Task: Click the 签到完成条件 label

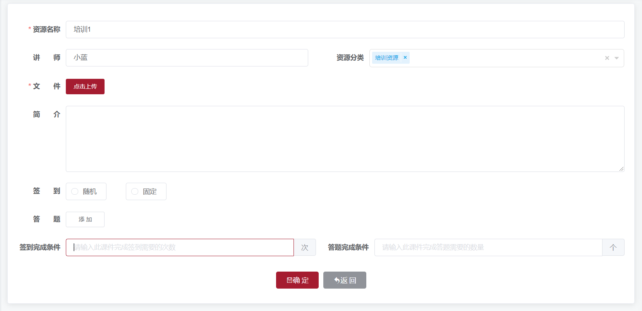Action: click(40, 247)
